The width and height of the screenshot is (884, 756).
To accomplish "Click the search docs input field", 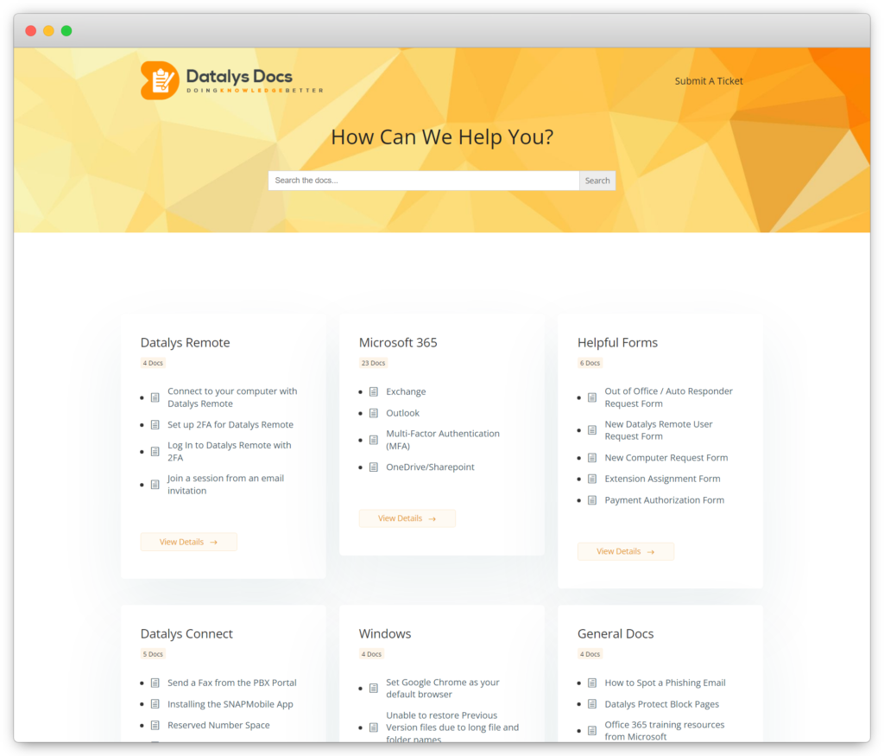I will click(x=423, y=180).
